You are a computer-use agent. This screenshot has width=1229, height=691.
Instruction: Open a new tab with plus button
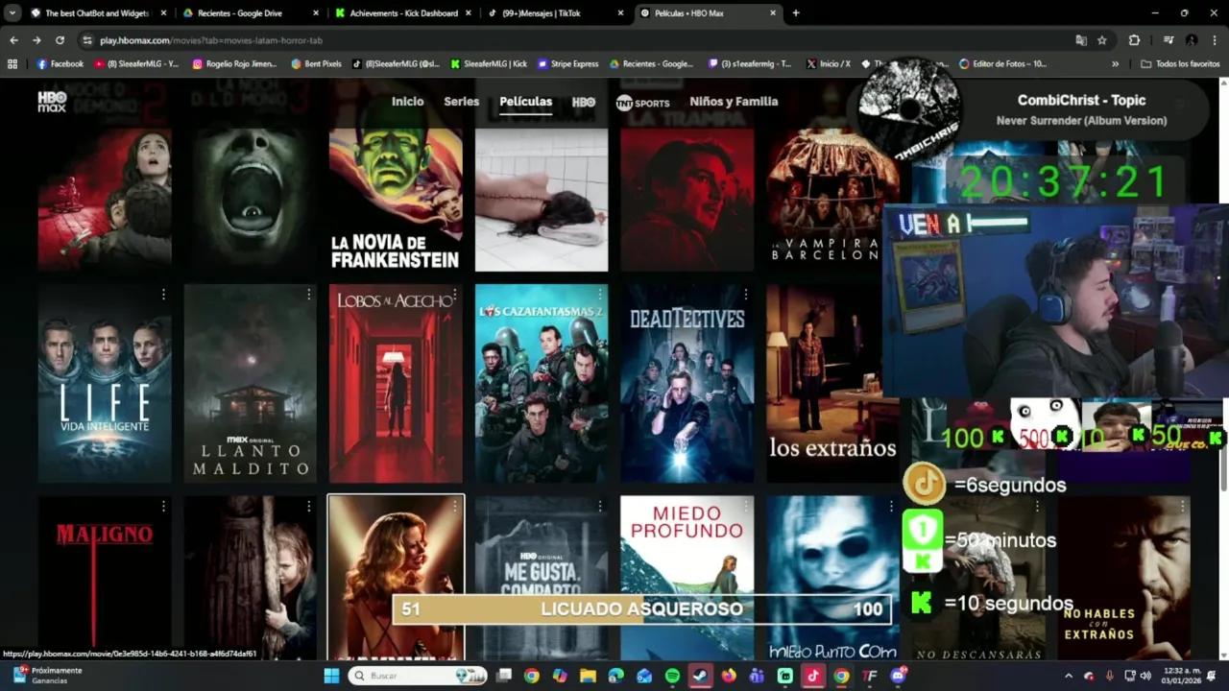coord(795,13)
